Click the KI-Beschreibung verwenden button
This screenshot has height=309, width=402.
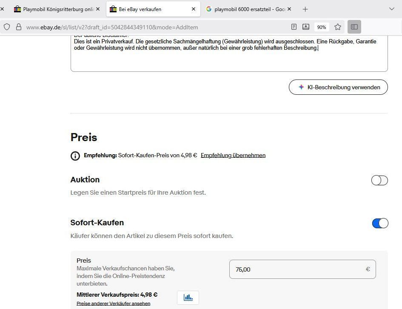(x=338, y=87)
